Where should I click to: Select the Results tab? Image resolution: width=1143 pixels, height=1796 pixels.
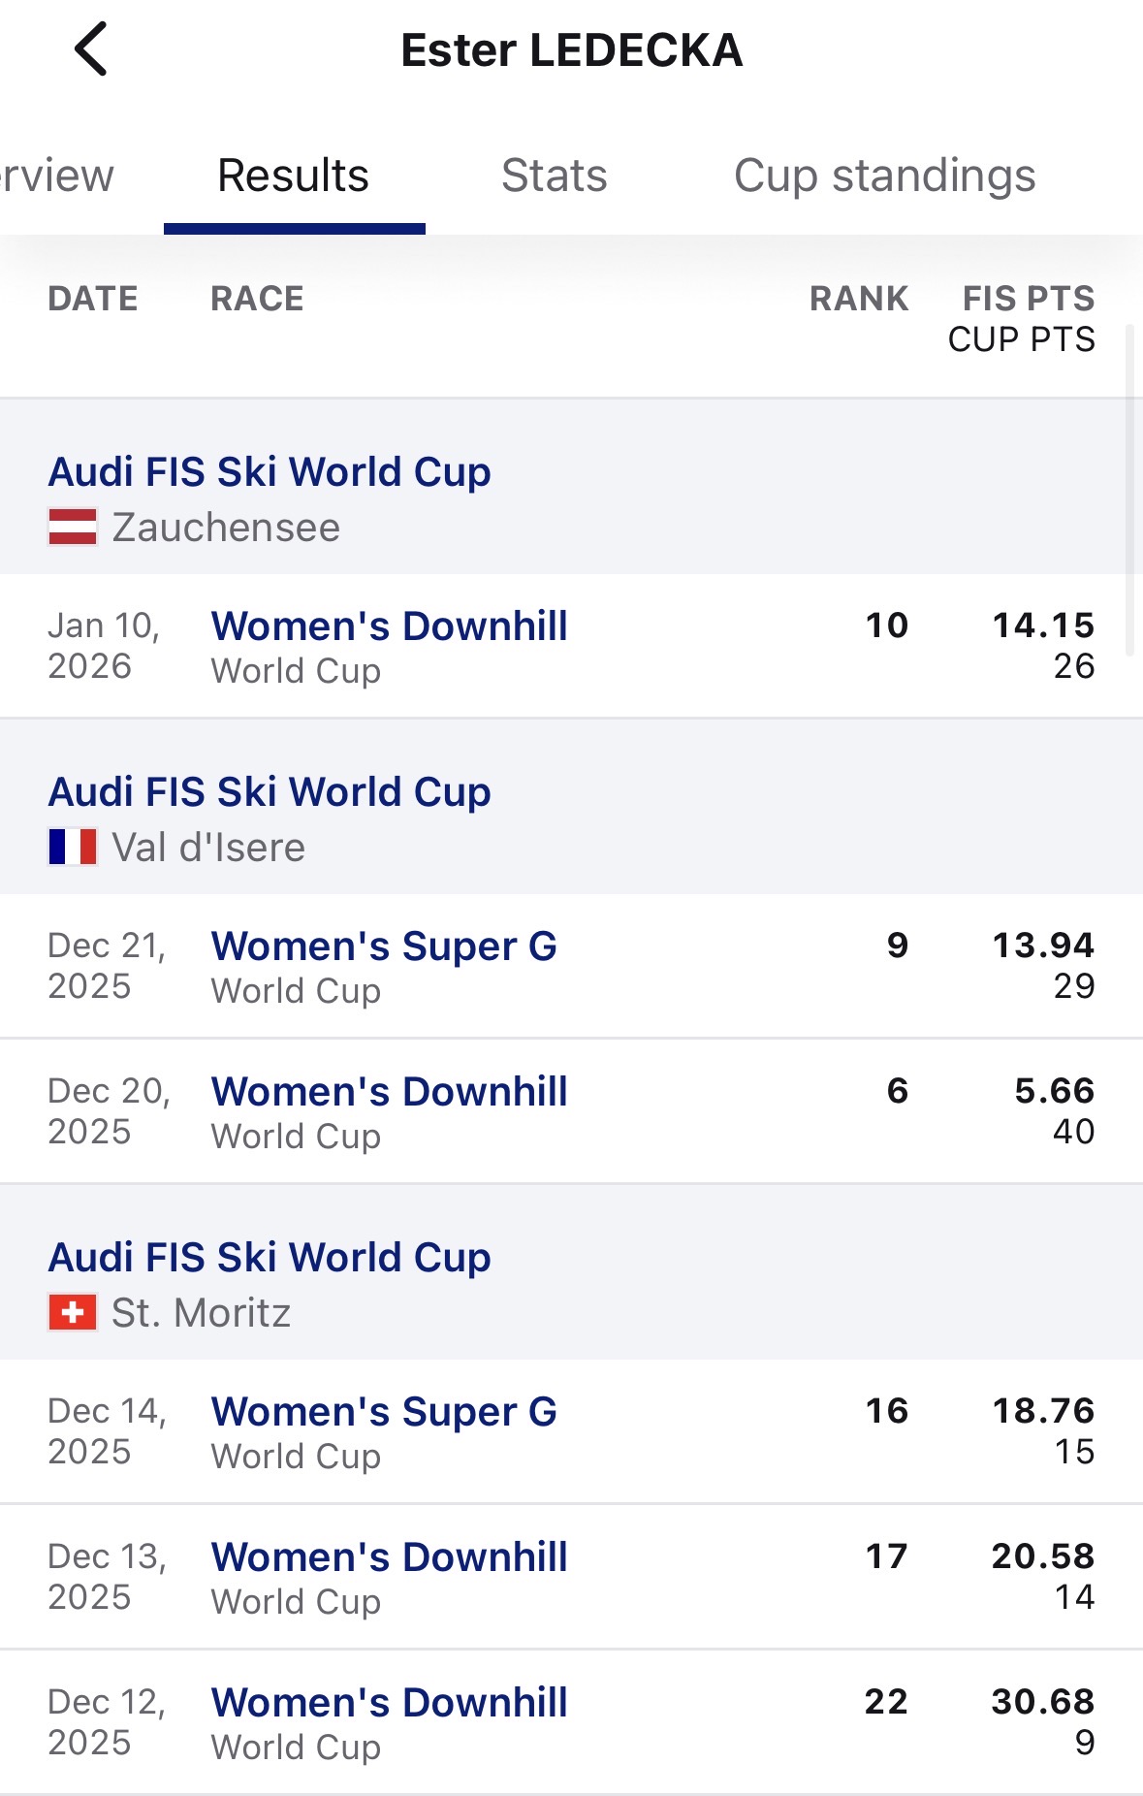pos(293,176)
